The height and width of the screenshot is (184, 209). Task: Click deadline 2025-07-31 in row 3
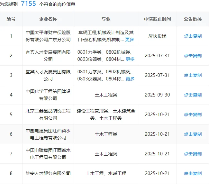coord(158,75)
